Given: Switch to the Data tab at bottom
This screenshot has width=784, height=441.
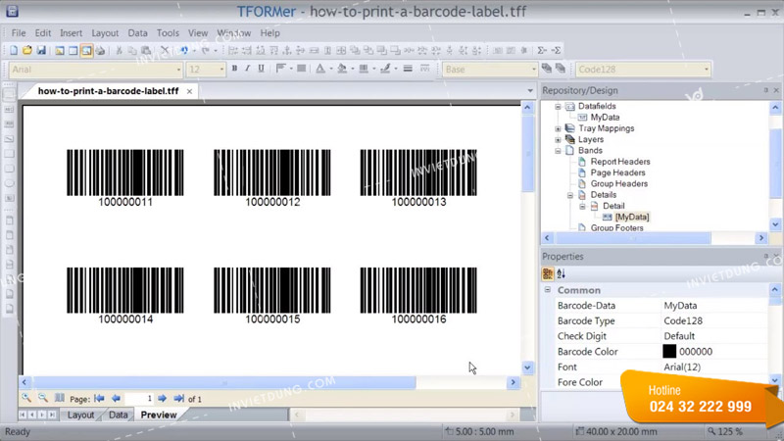Looking at the screenshot, I should click(118, 415).
